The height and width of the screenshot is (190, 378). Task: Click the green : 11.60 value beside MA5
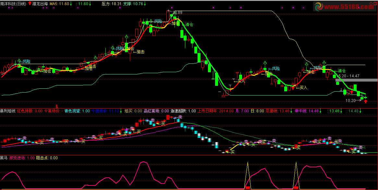82,4
